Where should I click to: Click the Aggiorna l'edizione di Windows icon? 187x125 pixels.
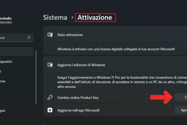tap(50, 65)
